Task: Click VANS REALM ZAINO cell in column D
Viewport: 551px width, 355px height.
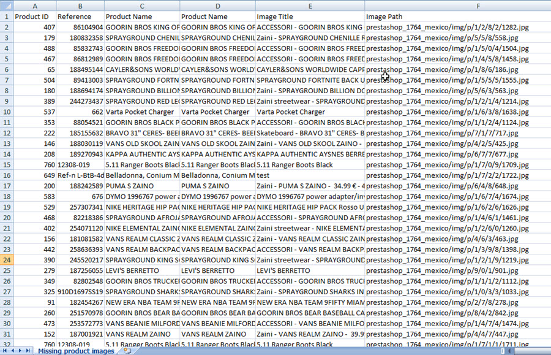Action: [218, 334]
